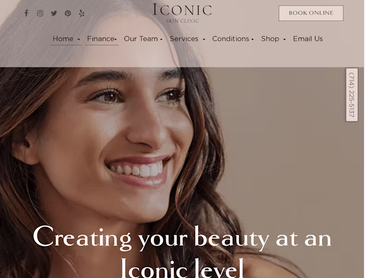Expand the Services dropdown arrow
Screen dimensions: 370x278
[x=204, y=39]
